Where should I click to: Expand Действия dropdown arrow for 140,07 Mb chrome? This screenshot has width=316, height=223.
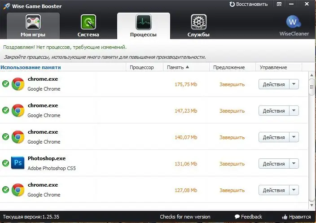click(294, 137)
